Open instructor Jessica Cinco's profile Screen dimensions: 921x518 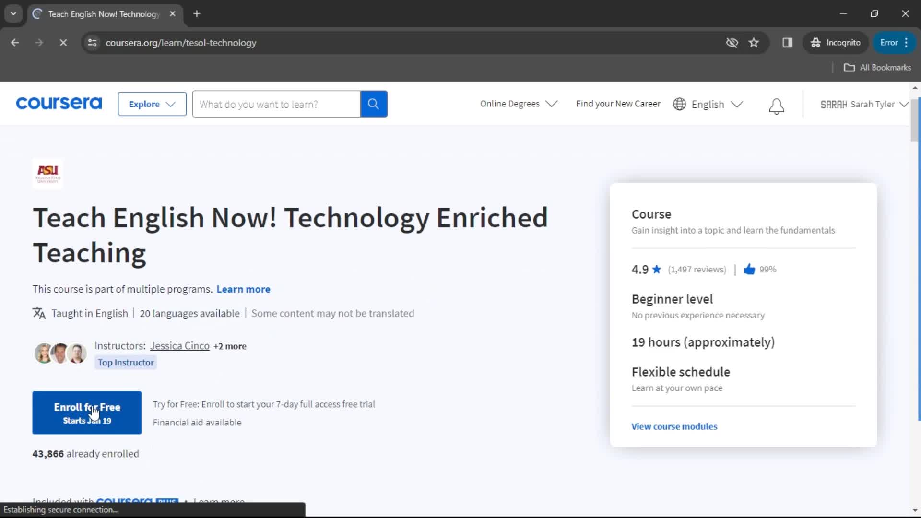pos(179,346)
